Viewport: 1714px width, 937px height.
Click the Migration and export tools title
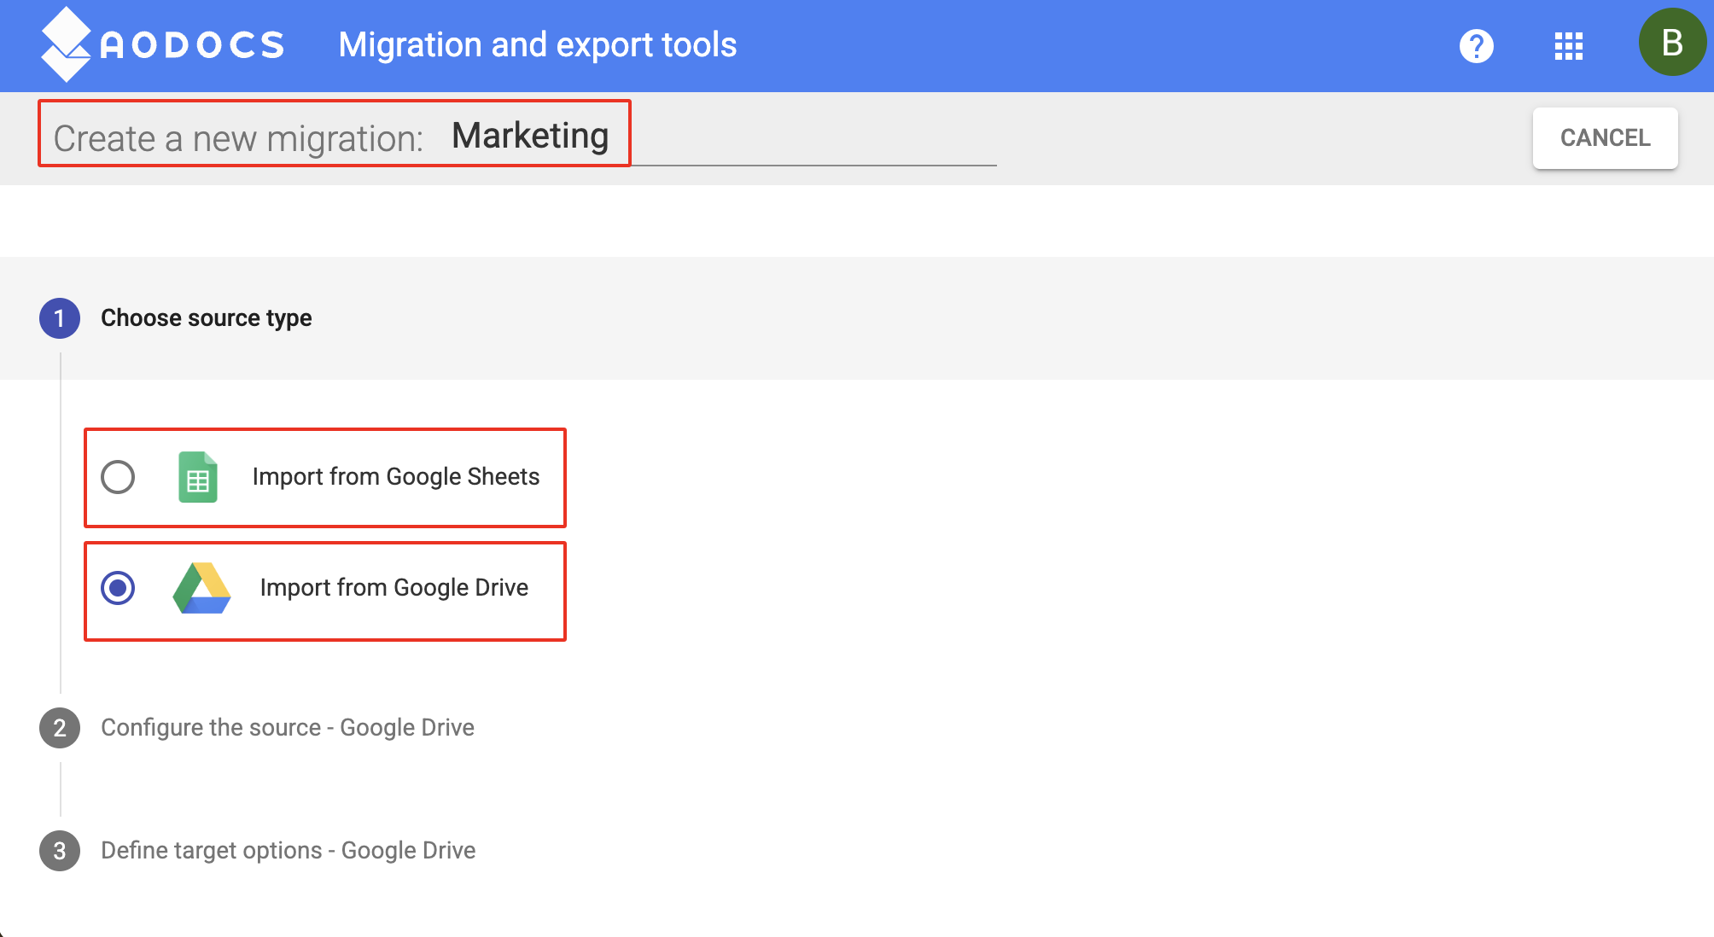click(538, 45)
